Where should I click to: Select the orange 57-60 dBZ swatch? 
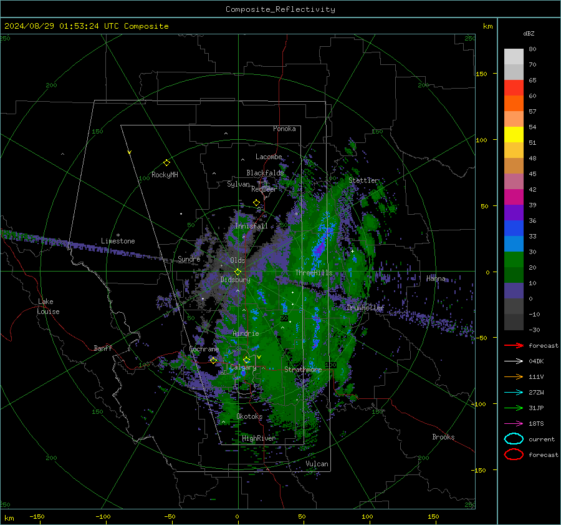tap(514, 104)
